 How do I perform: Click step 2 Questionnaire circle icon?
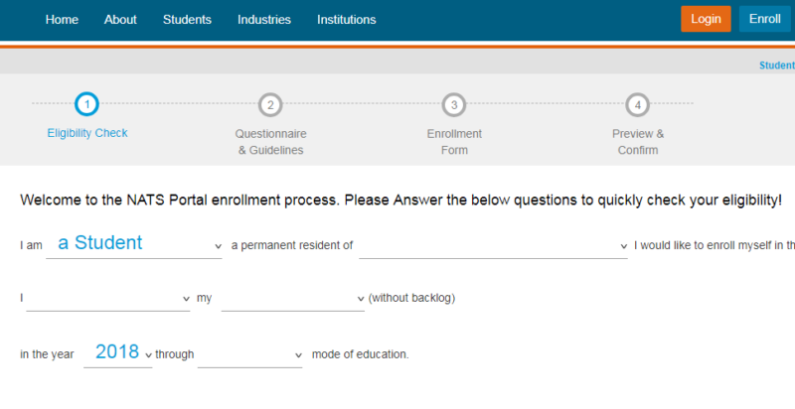[x=270, y=104]
